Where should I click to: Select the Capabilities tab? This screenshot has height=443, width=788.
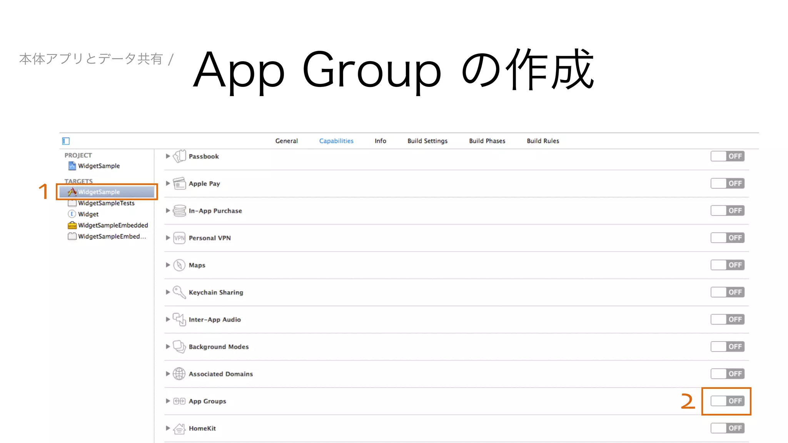pos(336,141)
